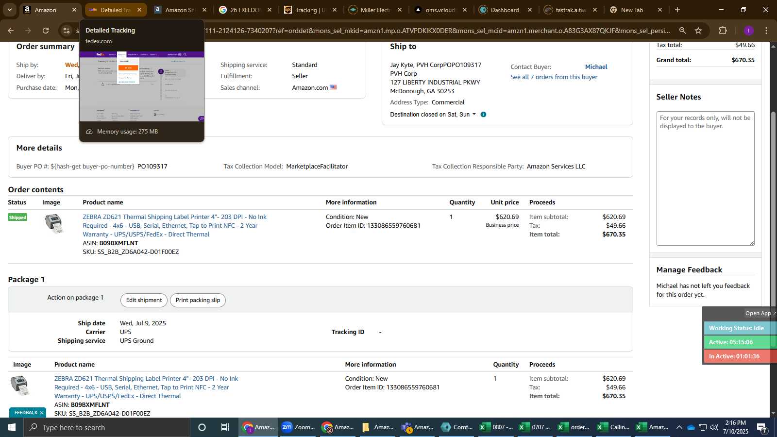Click the PO109317 buyer PO number
777x437 pixels.
click(152, 167)
